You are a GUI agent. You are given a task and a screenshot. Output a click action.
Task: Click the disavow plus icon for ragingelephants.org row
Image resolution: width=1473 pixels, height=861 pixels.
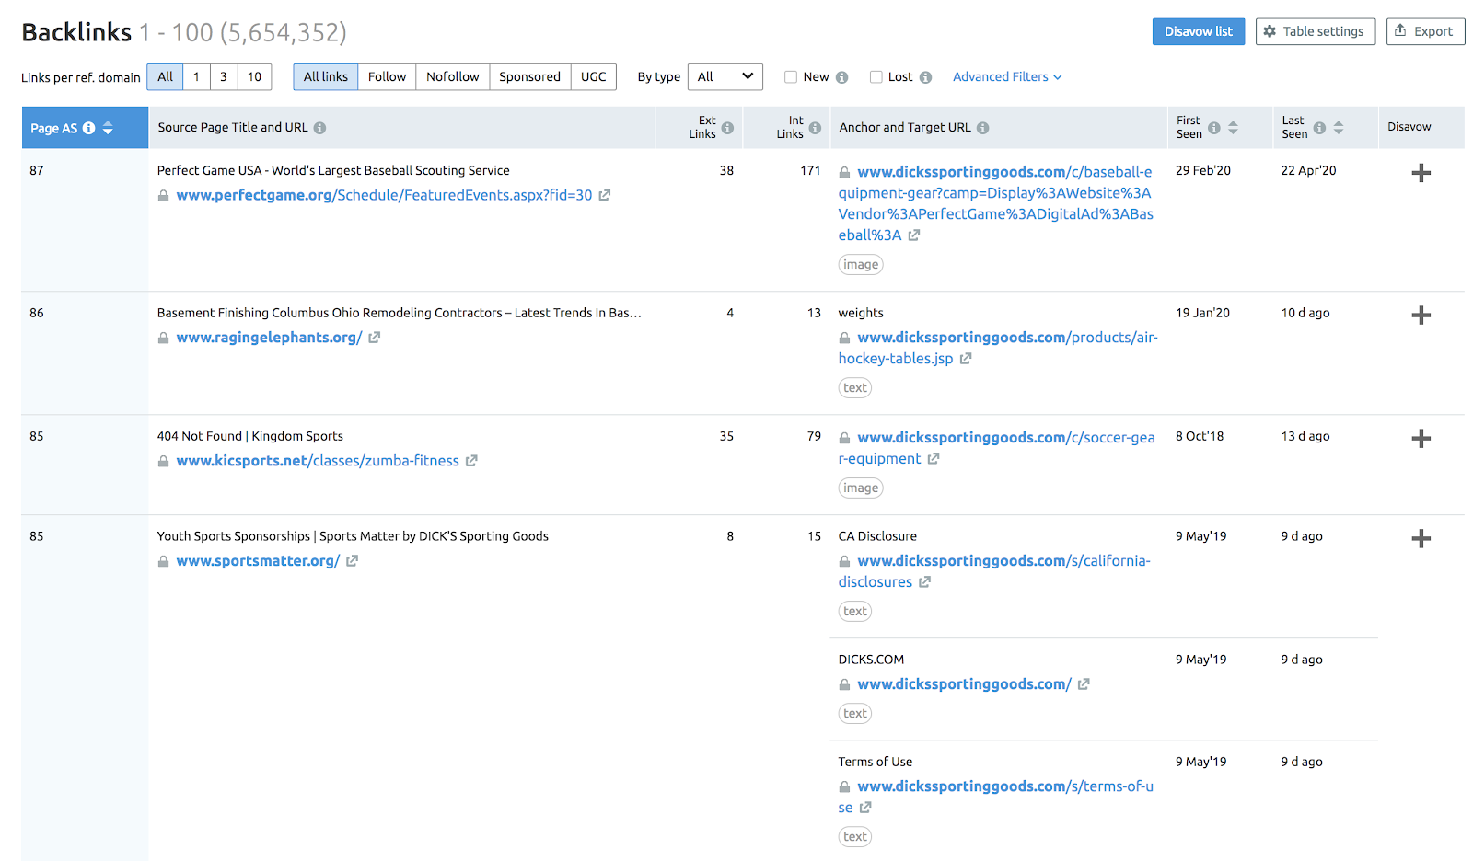(1421, 316)
